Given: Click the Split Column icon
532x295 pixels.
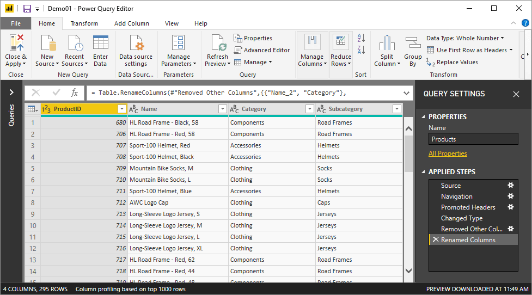Looking at the screenshot, I should 387,42.
